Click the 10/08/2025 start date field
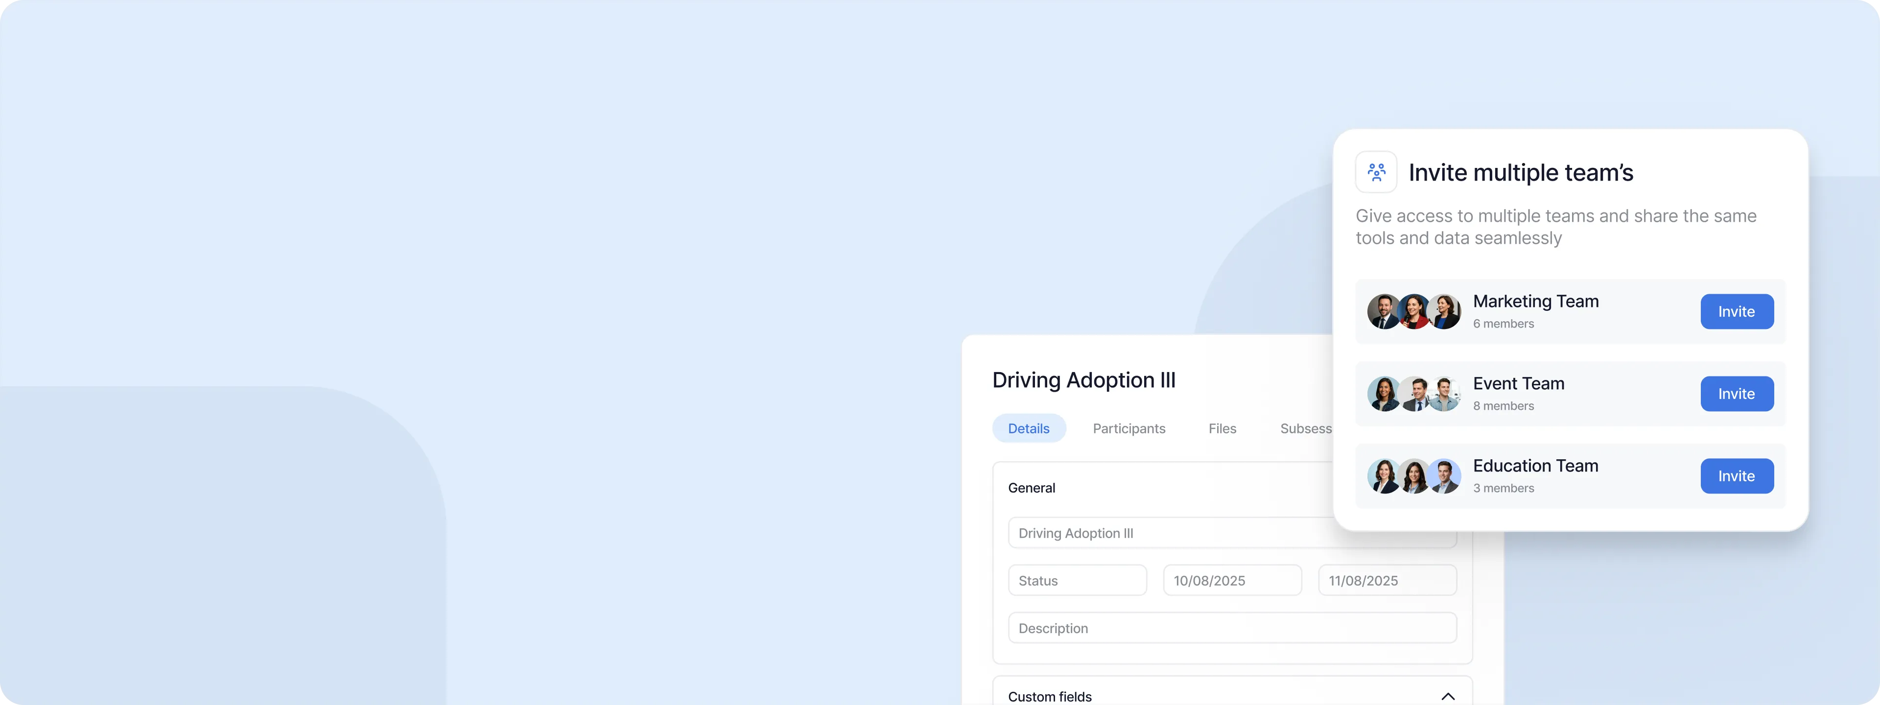 (x=1231, y=581)
